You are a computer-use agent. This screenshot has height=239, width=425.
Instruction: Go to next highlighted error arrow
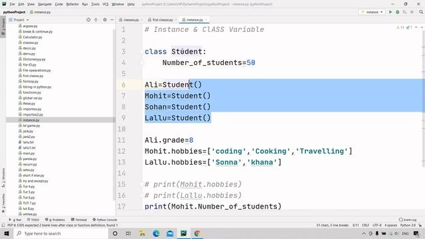(422, 27)
